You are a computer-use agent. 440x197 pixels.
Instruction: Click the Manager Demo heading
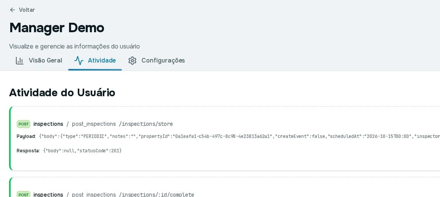click(x=57, y=28)
